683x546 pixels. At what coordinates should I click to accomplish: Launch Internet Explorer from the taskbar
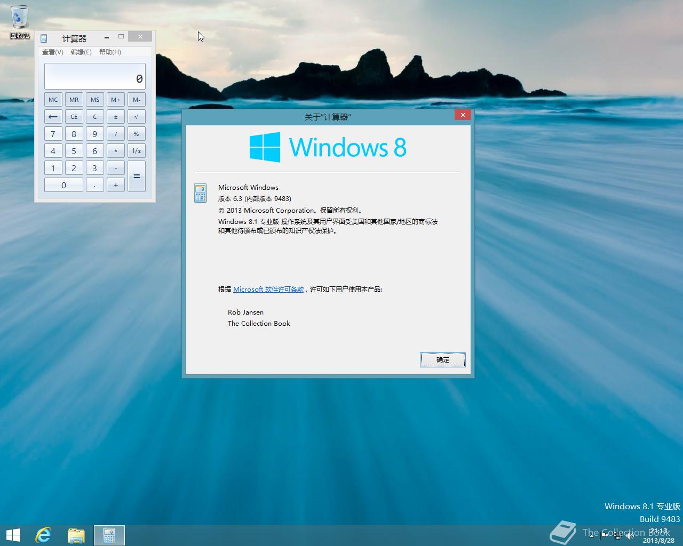click(43, 535)
